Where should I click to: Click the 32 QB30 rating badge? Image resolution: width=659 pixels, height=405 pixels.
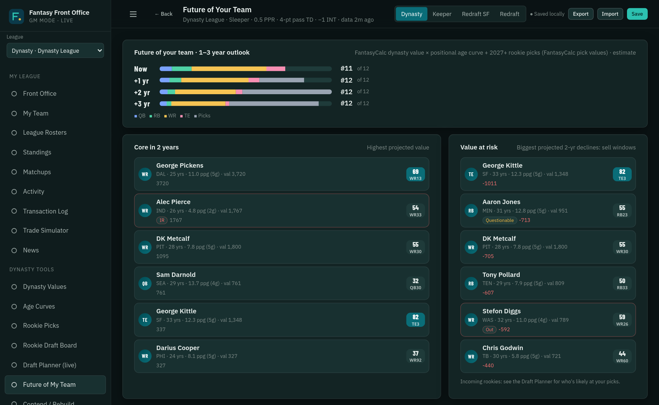(x=415, y=283)
